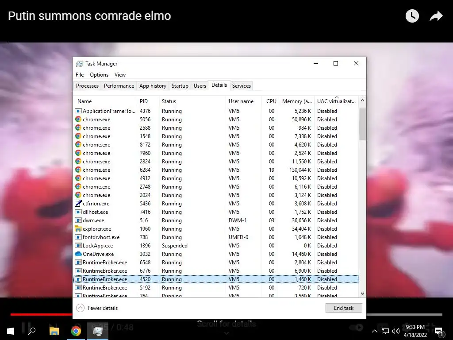
Task: Select chrome.exe row with PID 6284
Action: click(x=216, y=170)
